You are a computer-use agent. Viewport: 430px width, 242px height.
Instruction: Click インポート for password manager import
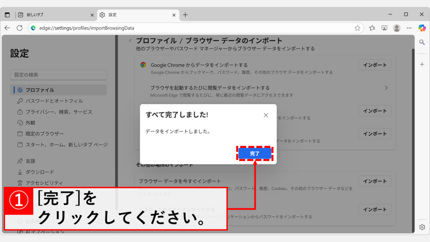(375, 209)
